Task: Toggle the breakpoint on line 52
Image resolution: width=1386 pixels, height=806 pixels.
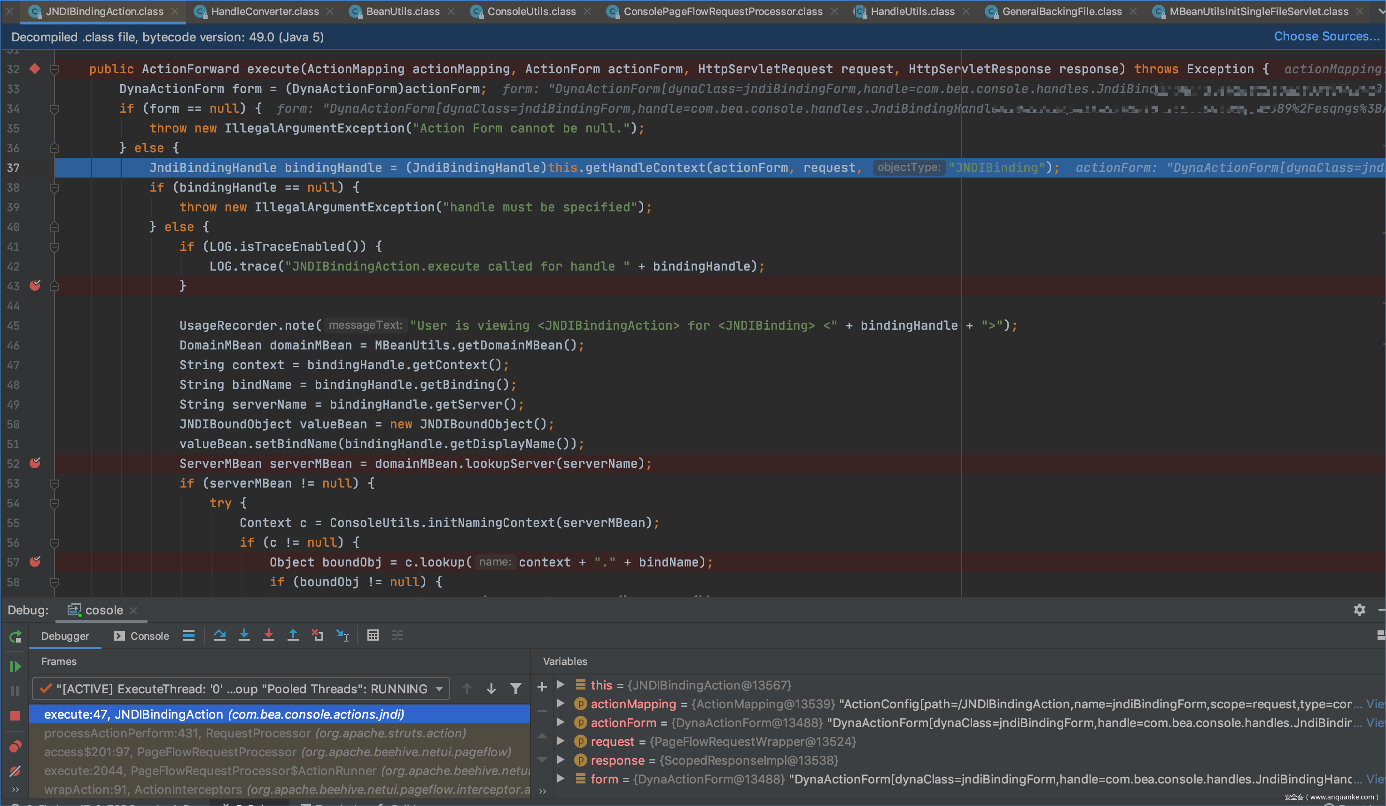Action: 35,464
